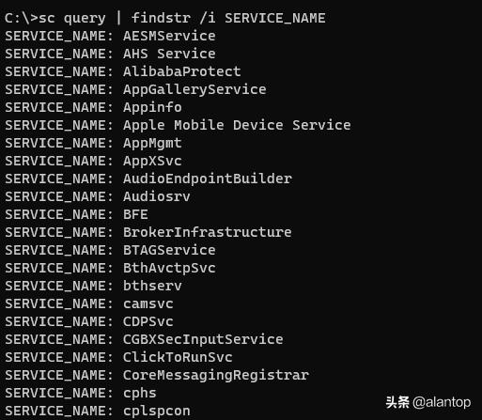Click the CoreMessagingRegistrar entry
This screenshot has height=420, width=482.
[x=216, y=375]
